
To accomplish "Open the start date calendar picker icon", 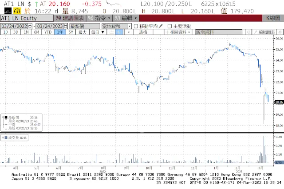I will 30,26.
